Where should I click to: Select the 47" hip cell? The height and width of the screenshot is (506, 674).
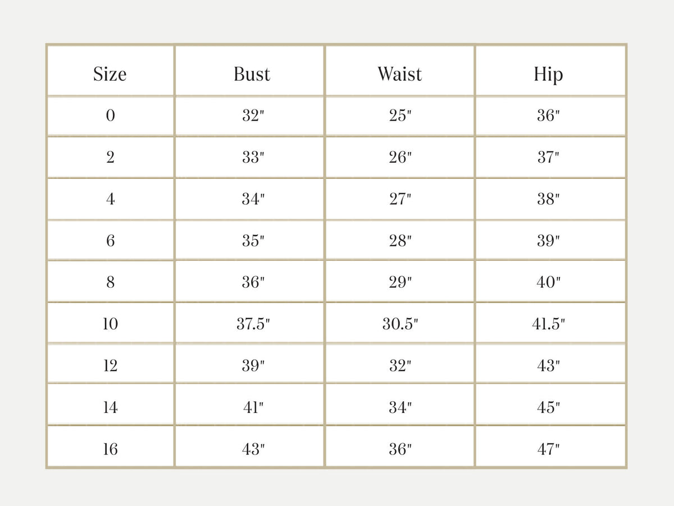click(548, 449)
